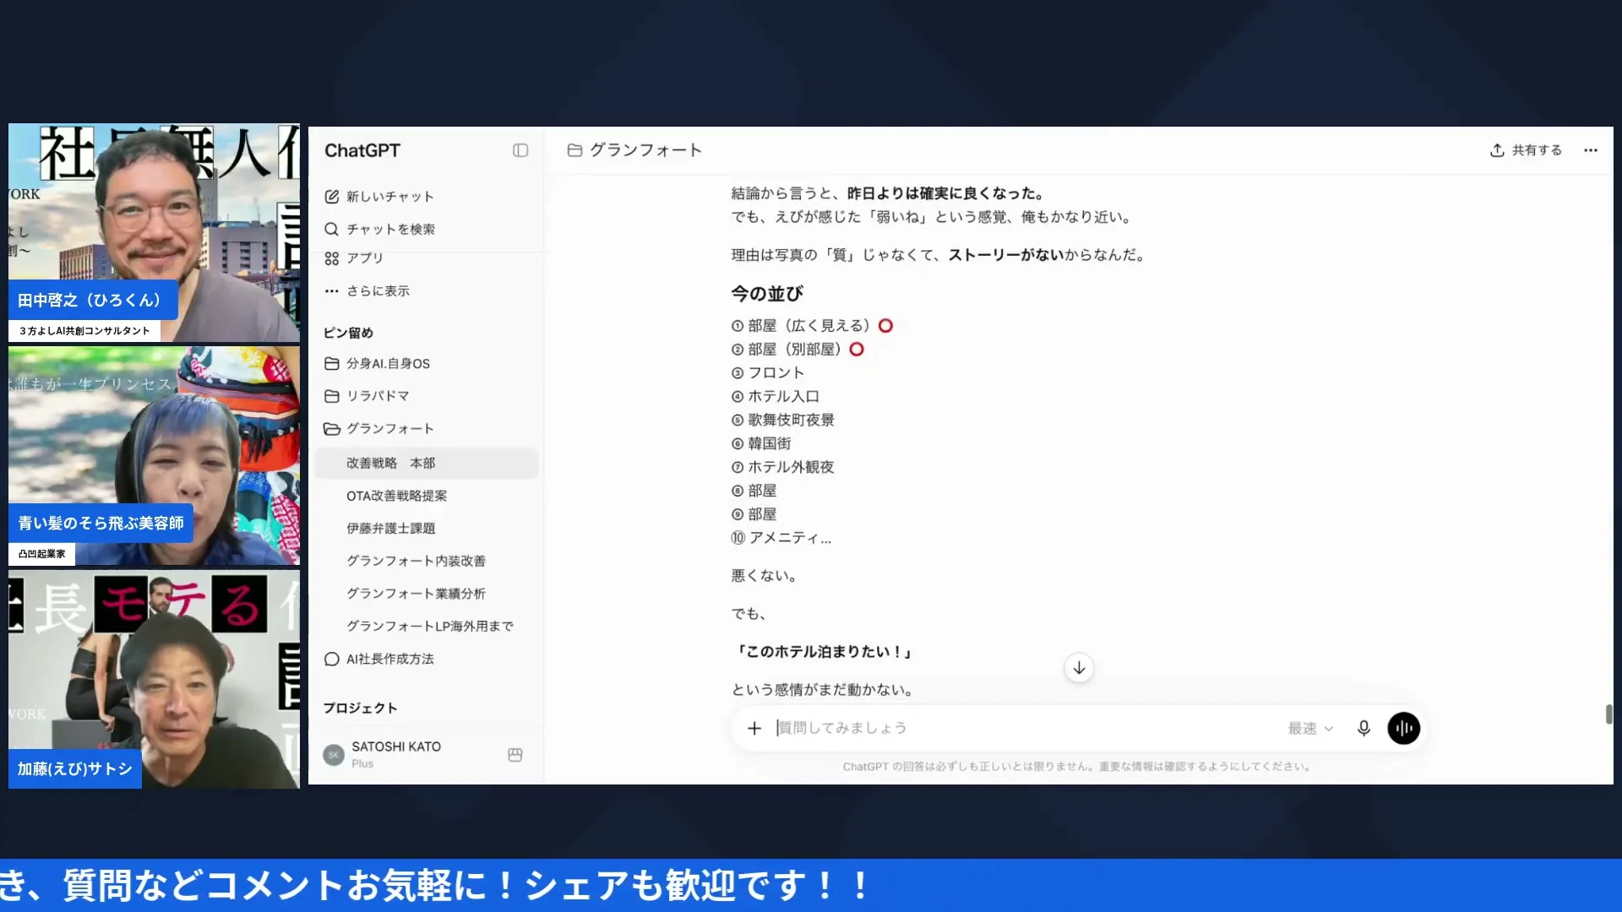Click the グランフォート folder icon in header

point(575,150)
